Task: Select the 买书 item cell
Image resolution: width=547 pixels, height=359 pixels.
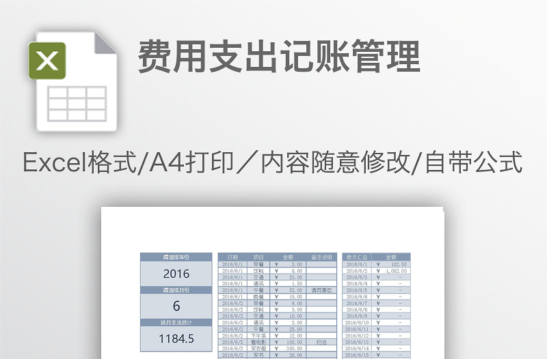Action: click(258, 355)
